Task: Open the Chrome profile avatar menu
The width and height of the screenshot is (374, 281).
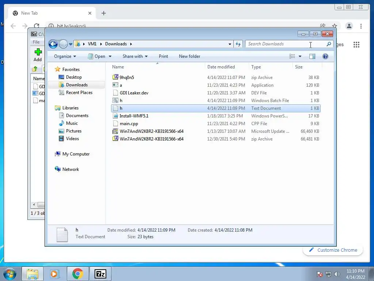Action: point(349,26)
